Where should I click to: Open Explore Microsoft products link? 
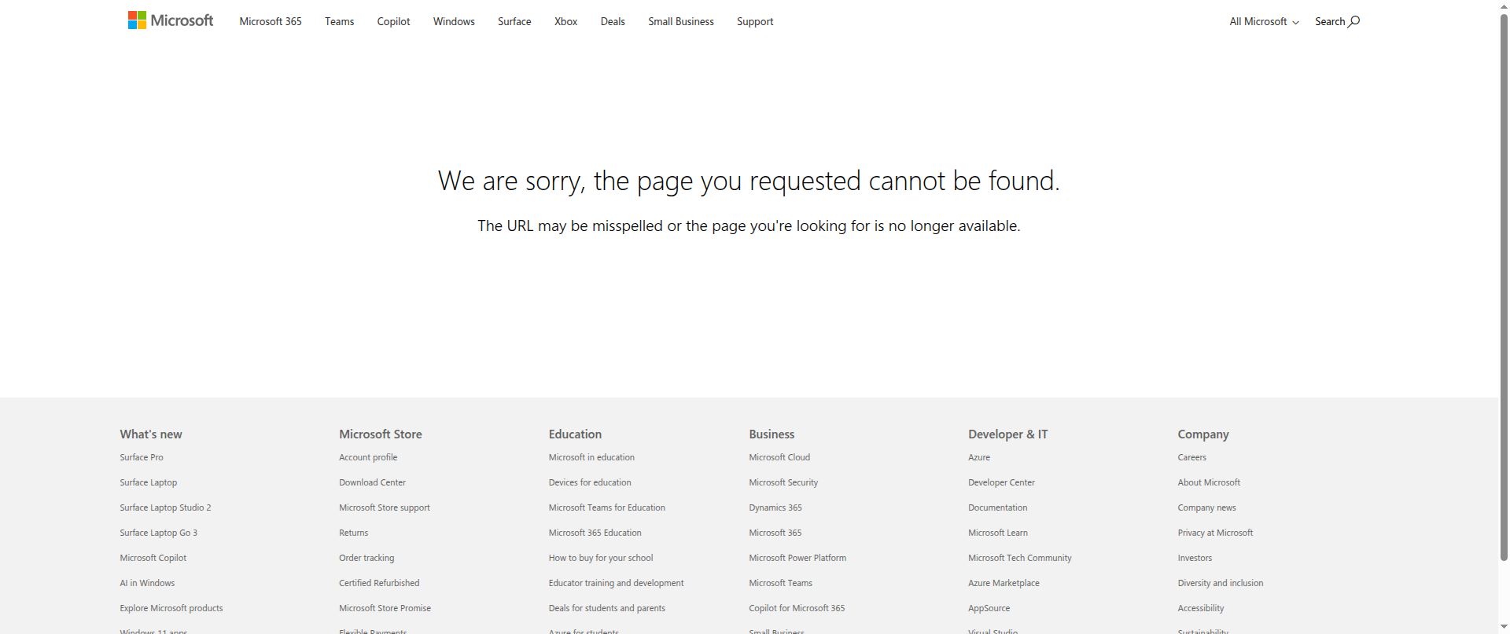click(x=171, y=608)
